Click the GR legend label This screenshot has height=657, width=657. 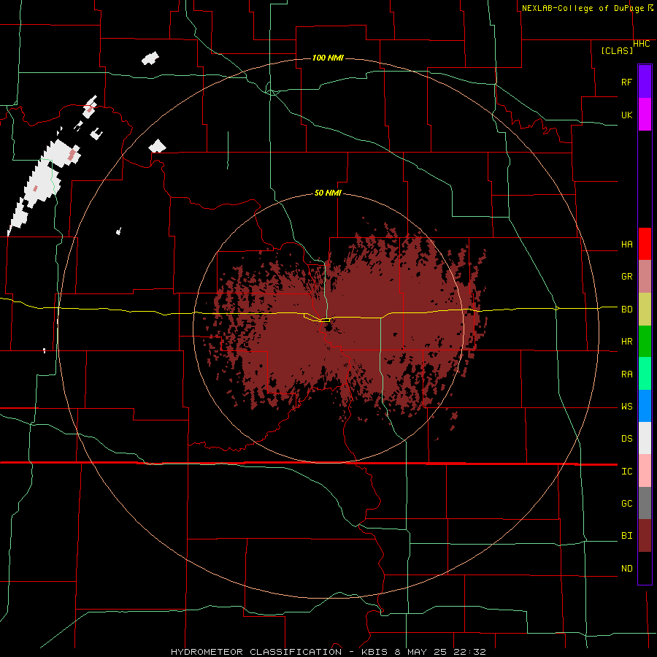pyautogui.click(x=626, y=277)
